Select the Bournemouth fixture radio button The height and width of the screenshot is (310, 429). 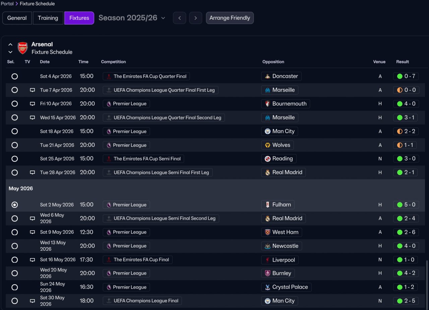(x=14, y=104)
